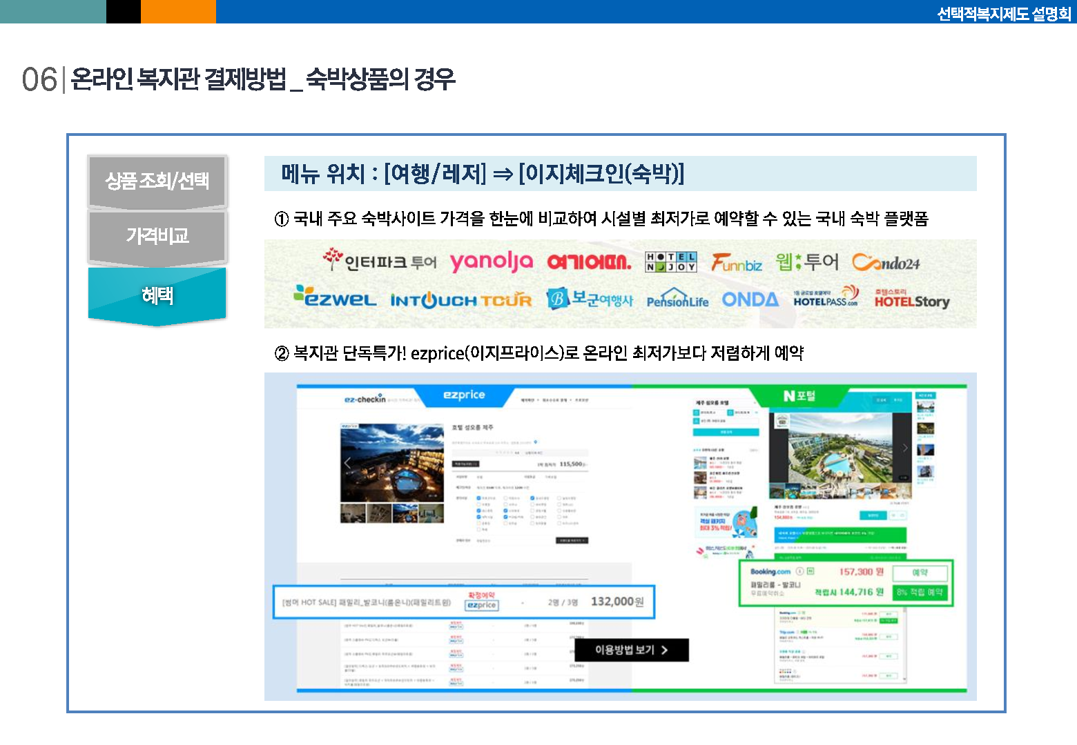Open the 상품 조회/선택 step tab

[x=157, y=181]
